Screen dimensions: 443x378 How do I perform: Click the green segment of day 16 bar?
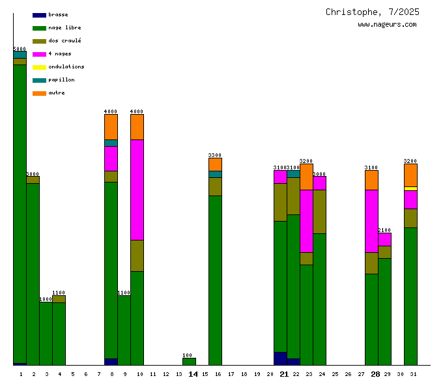click(x=215, y=280)
